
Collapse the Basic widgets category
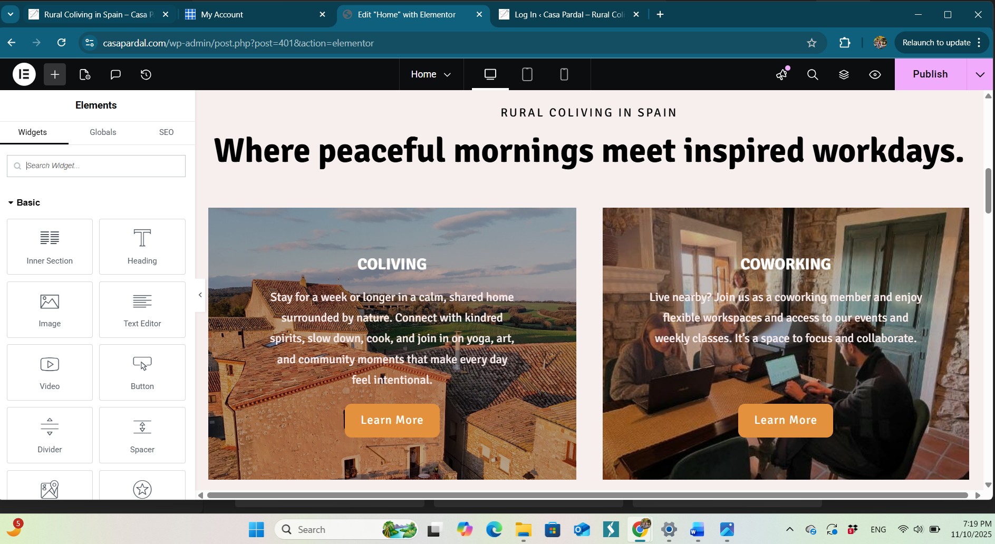pos(24,202)
